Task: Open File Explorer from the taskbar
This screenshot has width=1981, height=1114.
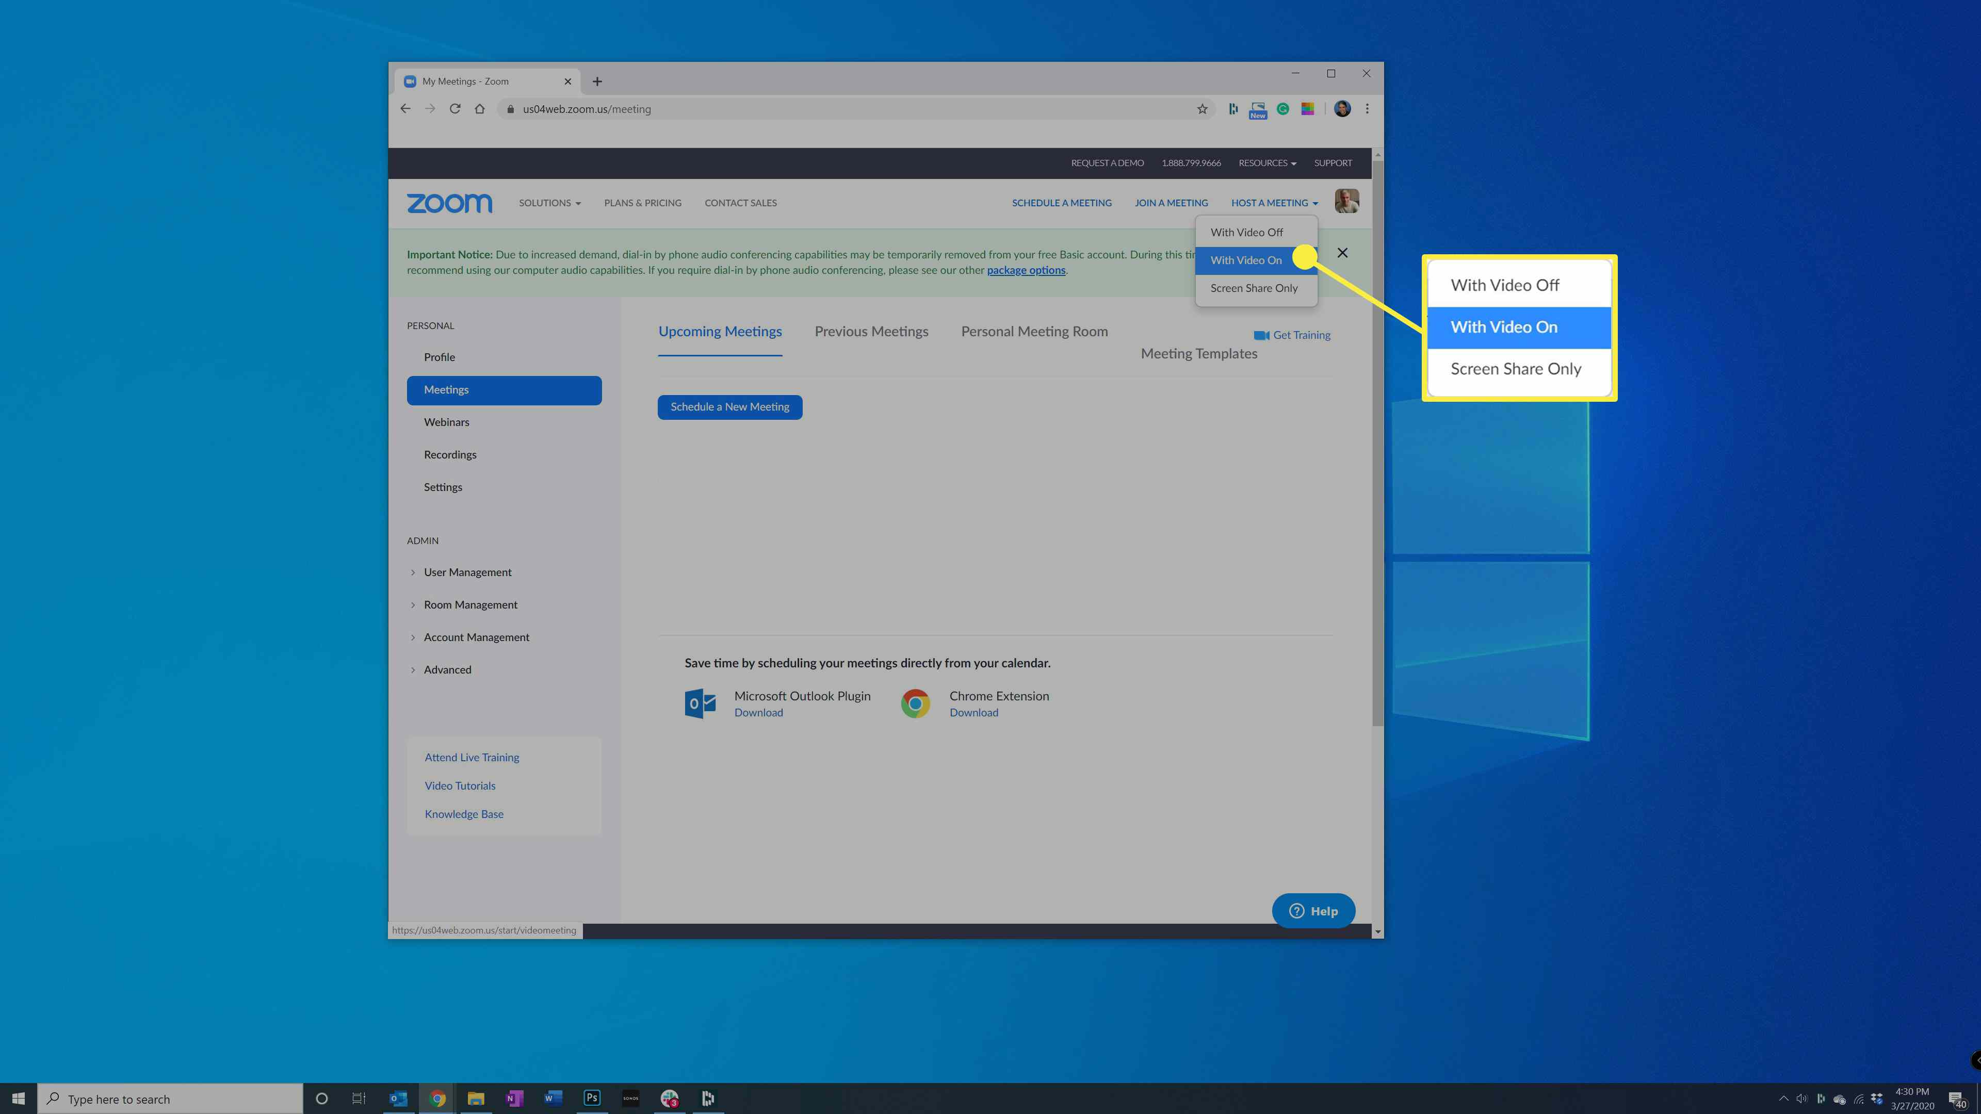Action: (475, 1099)
